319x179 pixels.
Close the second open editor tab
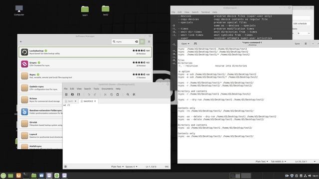(95, 101)
